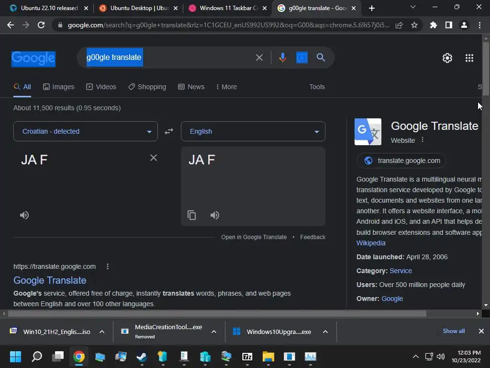The height and width of the screenshot is (368, 490).
Task: Open the Chrome side panel
Action: (449, 25)
